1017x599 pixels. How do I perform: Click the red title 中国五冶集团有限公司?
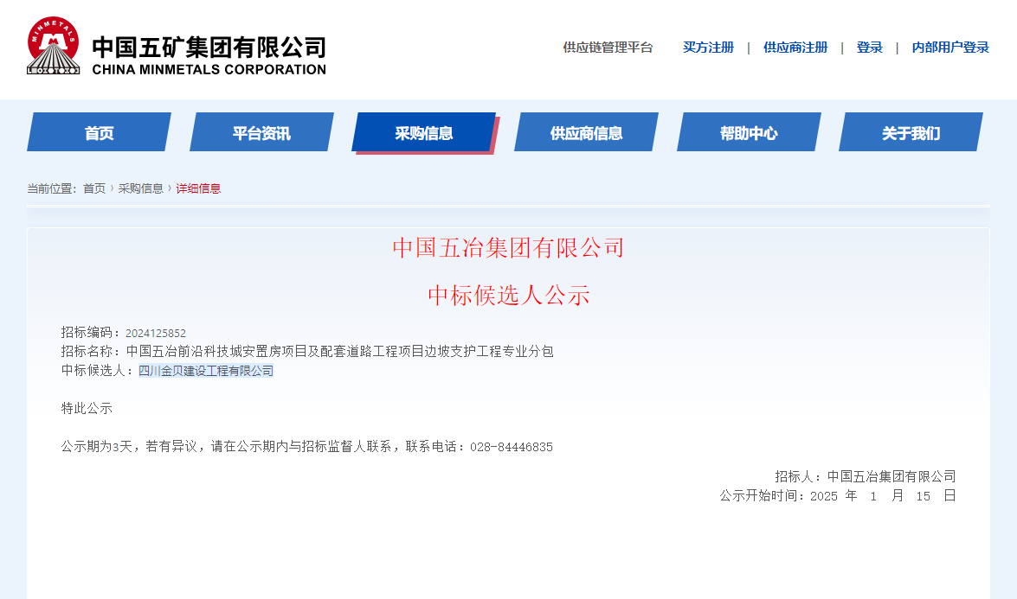[509, 247]
